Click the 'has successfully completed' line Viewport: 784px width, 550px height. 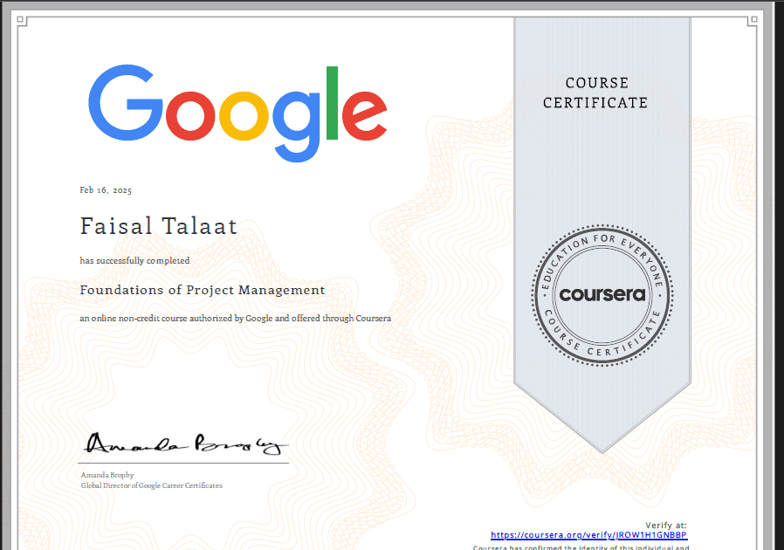point(135,260)
